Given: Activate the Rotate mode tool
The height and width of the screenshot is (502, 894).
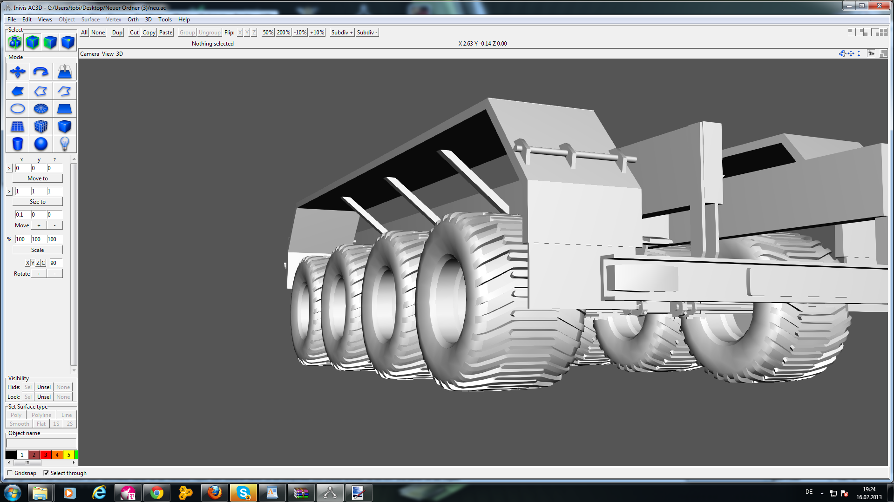Looking at the screenshot, I should pos(41,72).
